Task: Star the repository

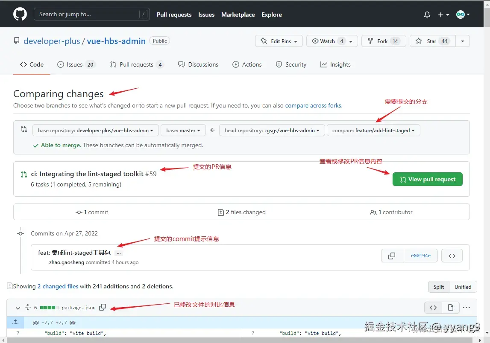Action: [432, 41]
